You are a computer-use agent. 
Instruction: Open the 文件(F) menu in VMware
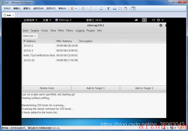coord(7,9)
